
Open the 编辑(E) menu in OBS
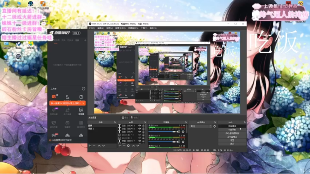[101, 28]
